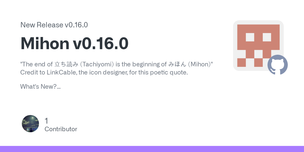Click the purple bar at the bottom
The image size is (304, 152).
point(152,149)
